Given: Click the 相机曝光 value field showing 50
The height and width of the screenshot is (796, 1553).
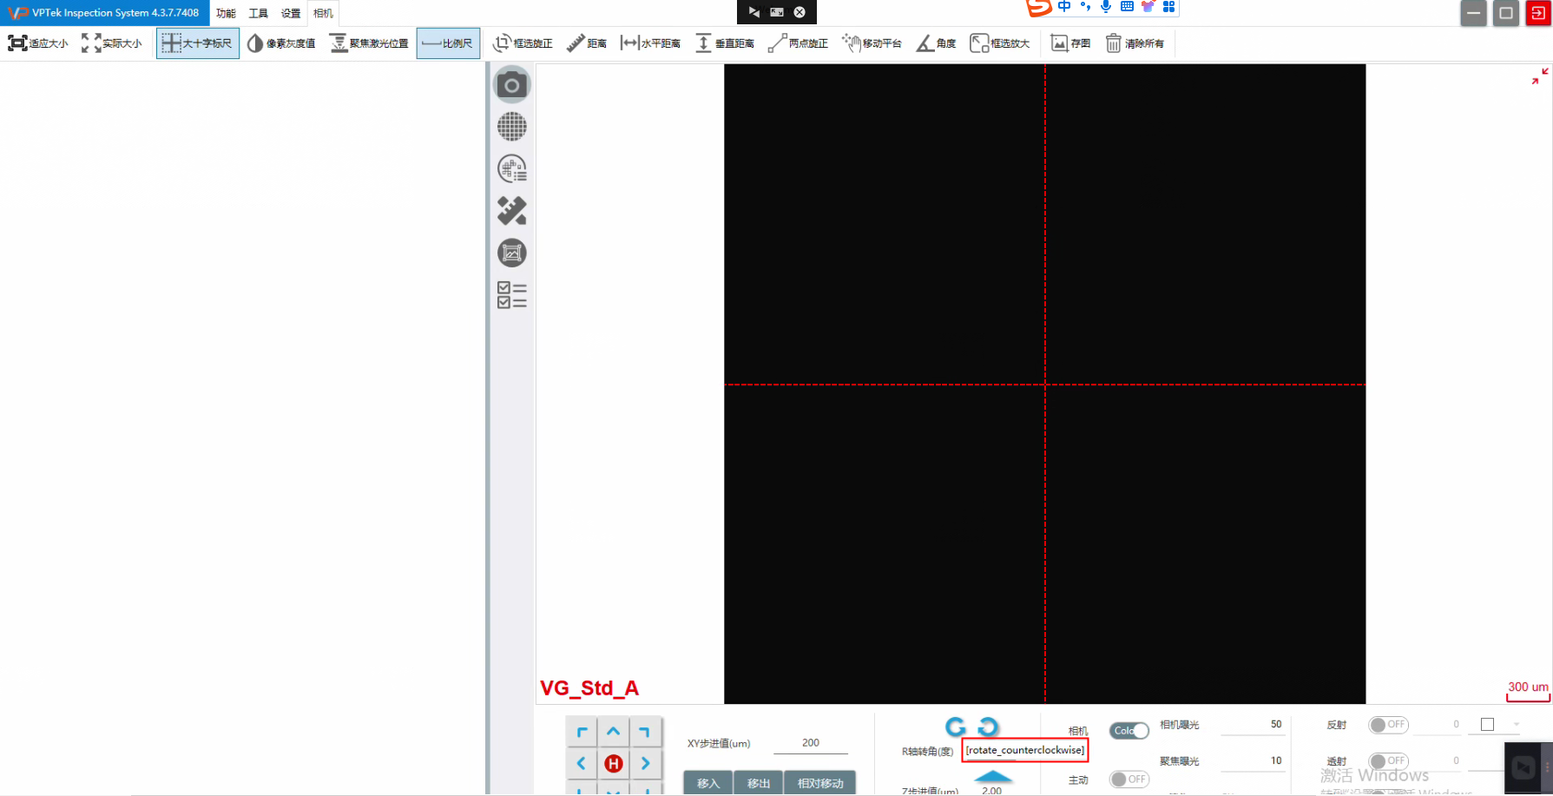Looking at the screenshot, I should coord(1252,725).
